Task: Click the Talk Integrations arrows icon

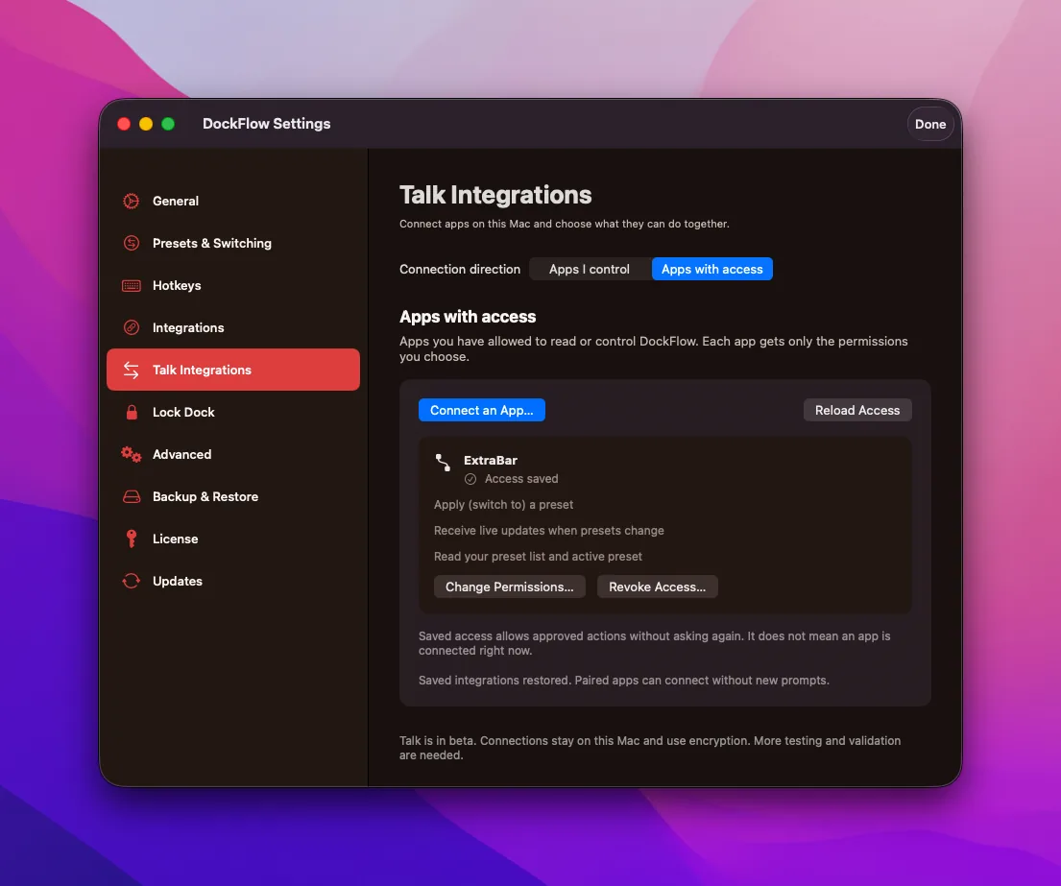Action: click(132, 370)
